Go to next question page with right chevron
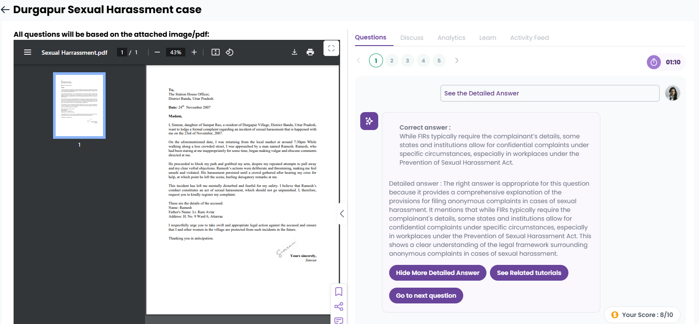The height and width of the screenshot is (324, 699). [x=457, y=60]
